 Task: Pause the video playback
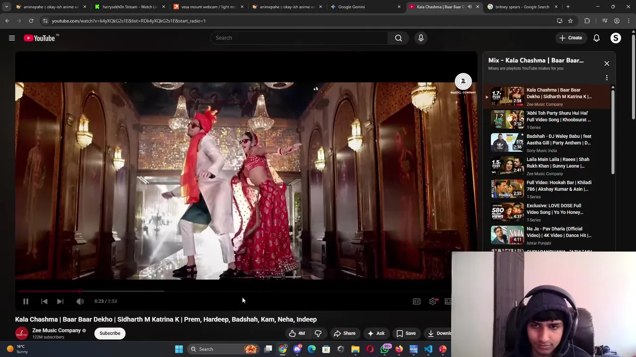[26, 301]
